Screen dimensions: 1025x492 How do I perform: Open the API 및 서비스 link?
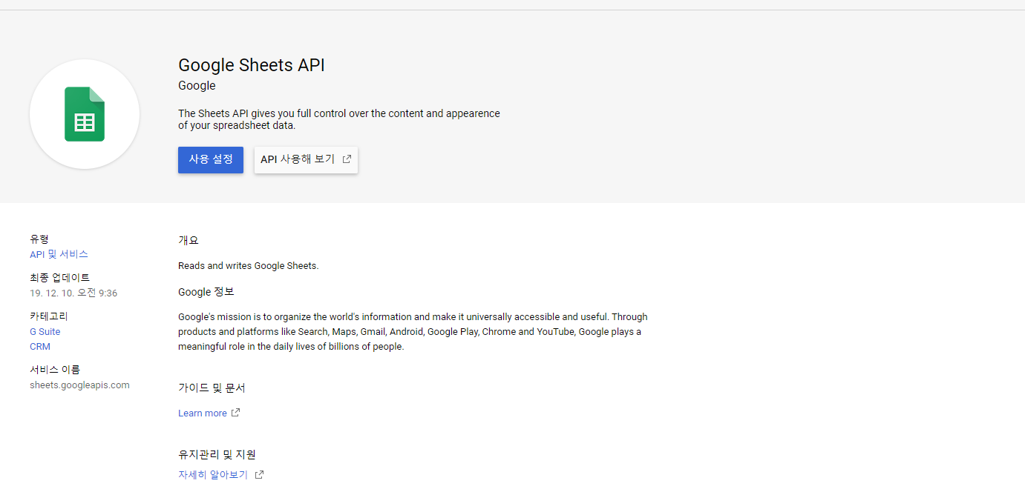coord(59,254)
